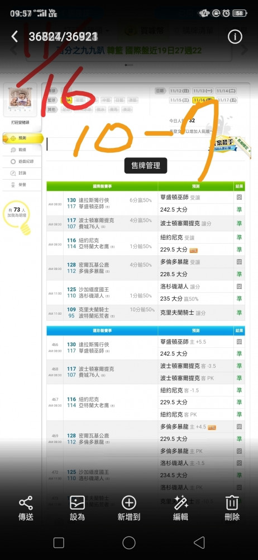
Task: Open recent apps square button
Action: click(59, 543)
